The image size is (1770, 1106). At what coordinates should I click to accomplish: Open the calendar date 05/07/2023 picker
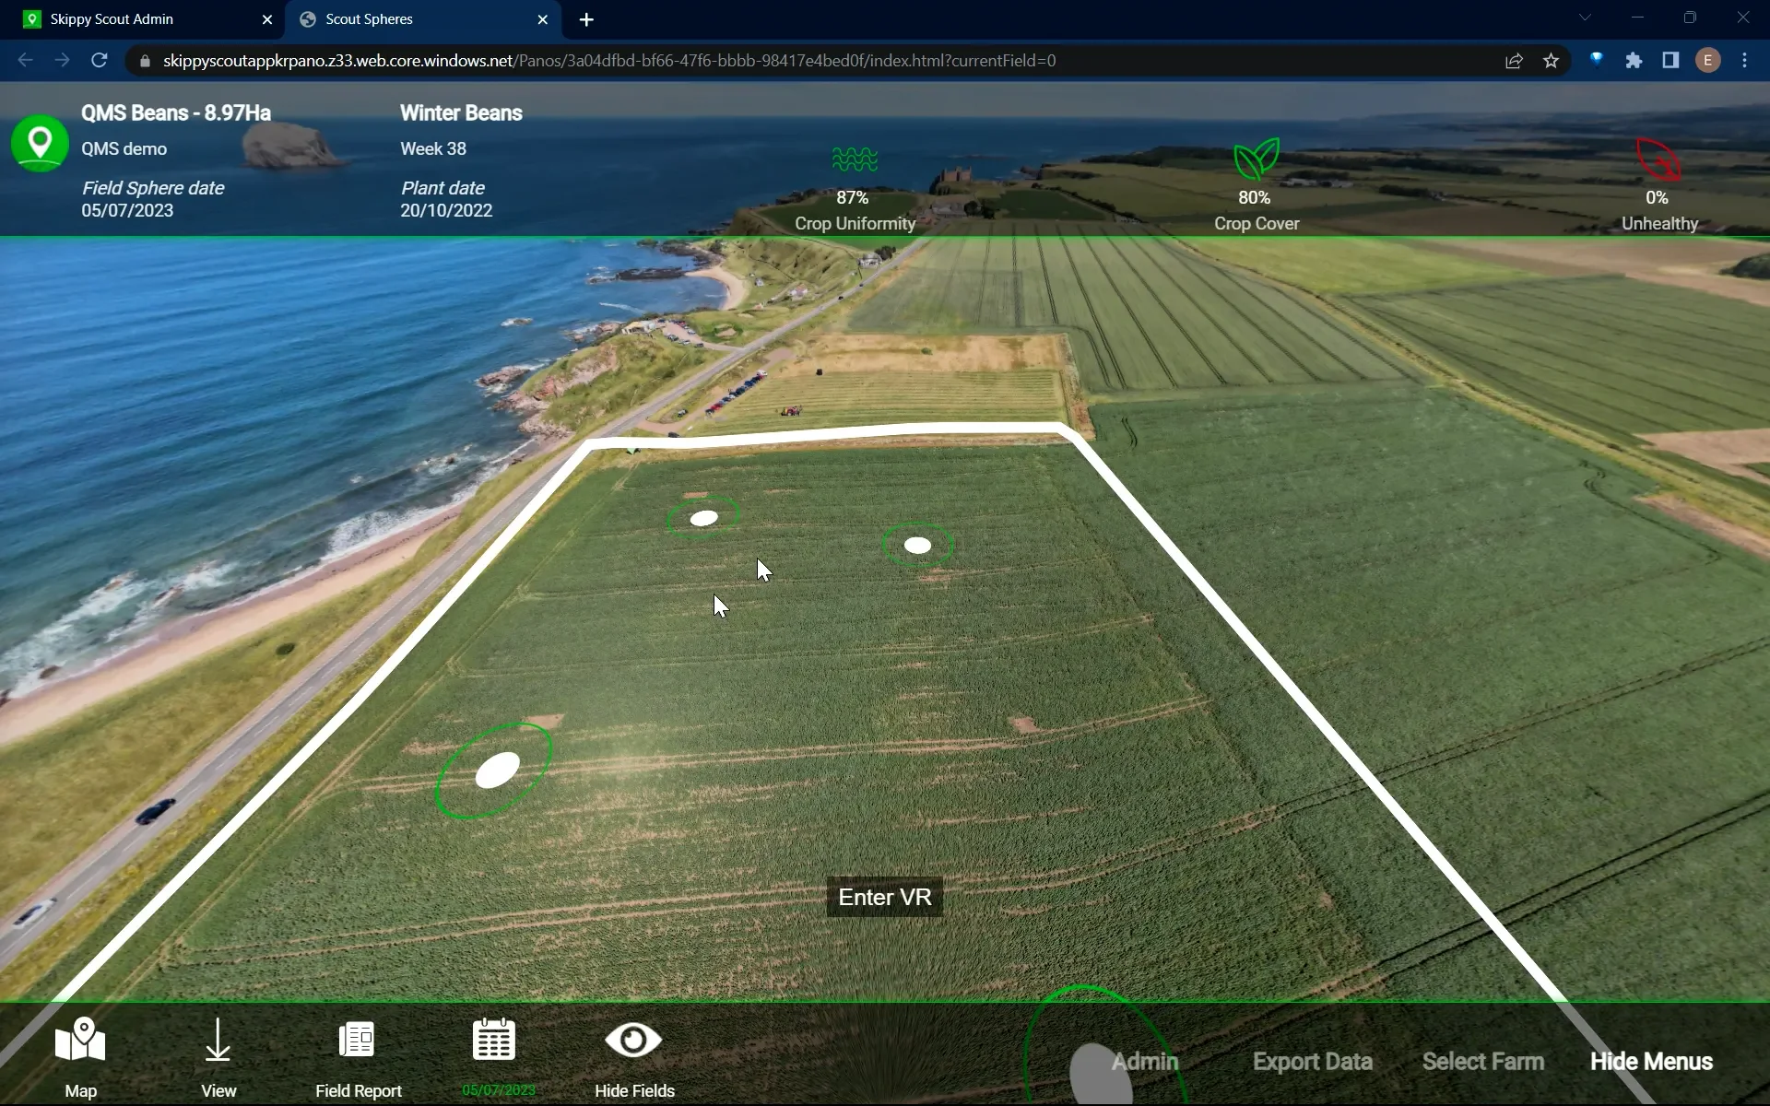[494, 1040]
